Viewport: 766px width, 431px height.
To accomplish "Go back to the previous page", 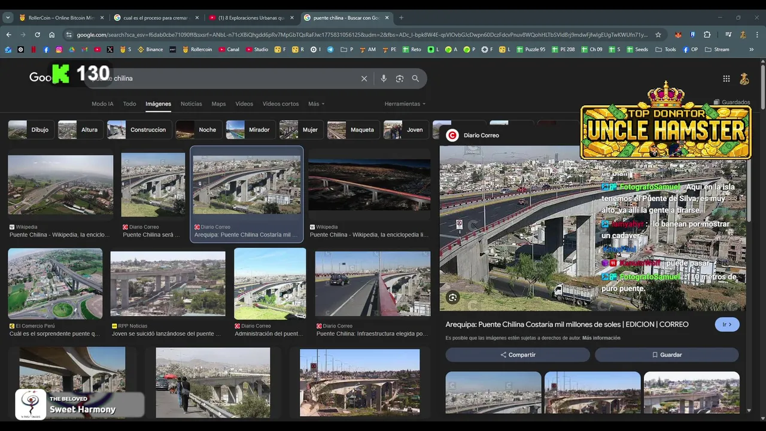I will 8,35.
